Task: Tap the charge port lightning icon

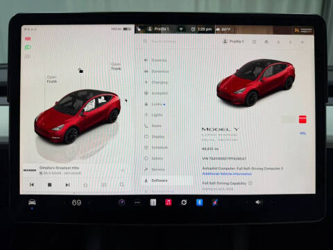Action: (126, 100)
